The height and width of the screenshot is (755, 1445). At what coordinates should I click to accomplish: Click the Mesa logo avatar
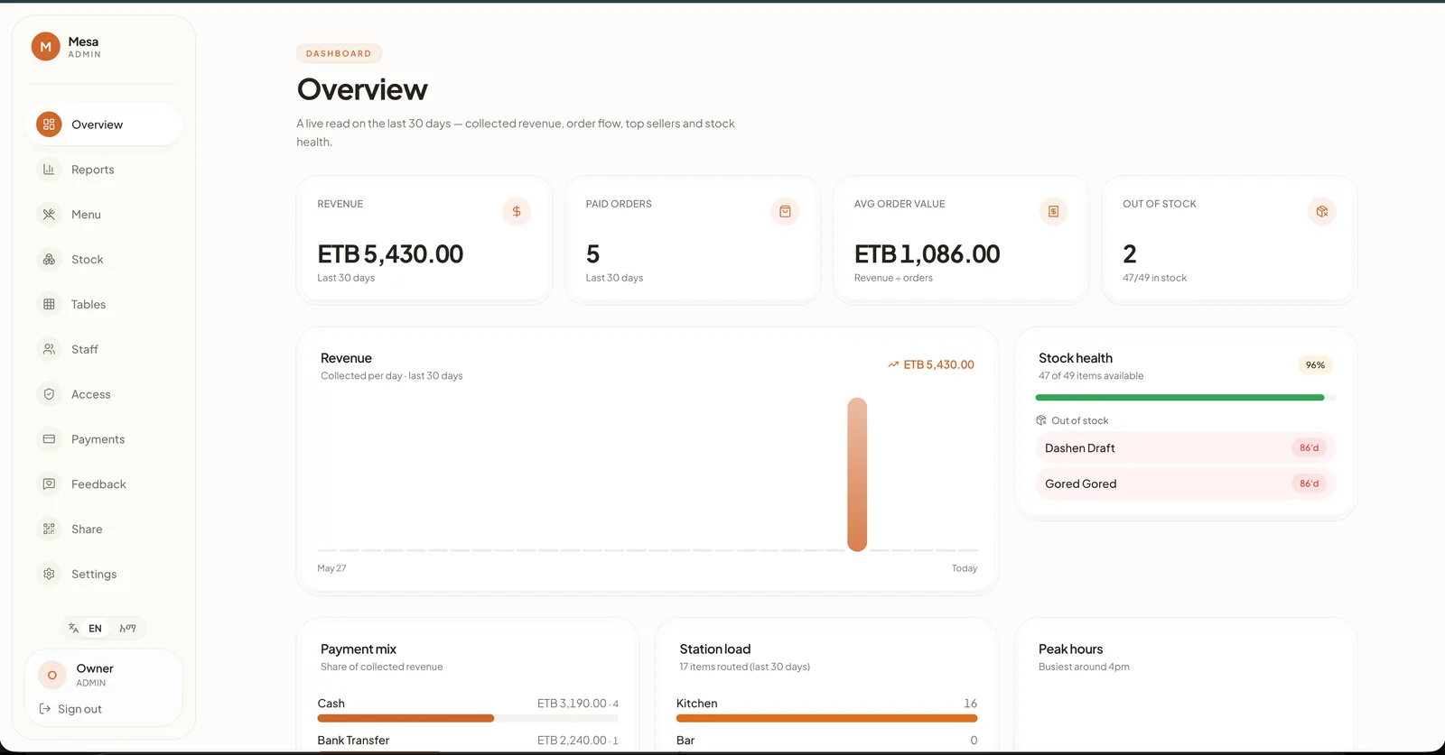[46, 47]
